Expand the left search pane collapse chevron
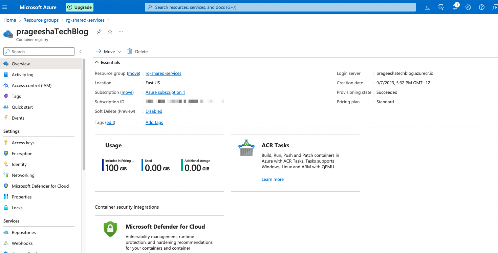The width and height of the screenshot is (498, 253). (x=81, y=51)
